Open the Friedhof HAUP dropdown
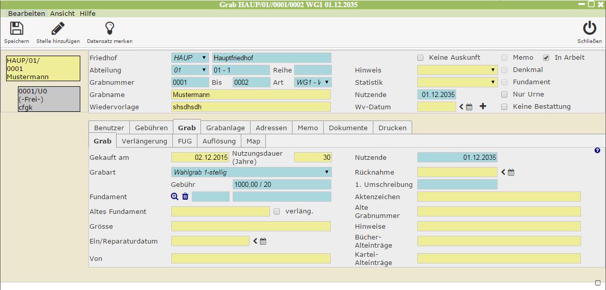This screenshot has height=290, width=606. click(190, 58)
